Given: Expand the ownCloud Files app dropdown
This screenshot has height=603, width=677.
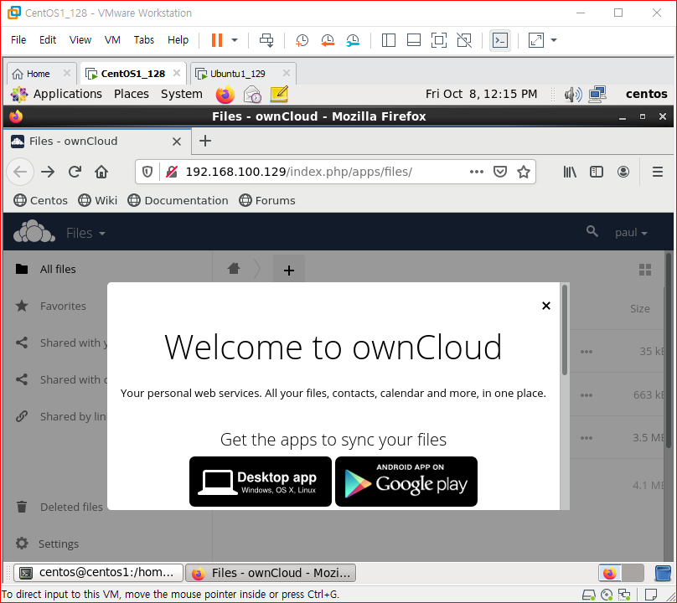Looking at the screenshot, I should point(85,233).
